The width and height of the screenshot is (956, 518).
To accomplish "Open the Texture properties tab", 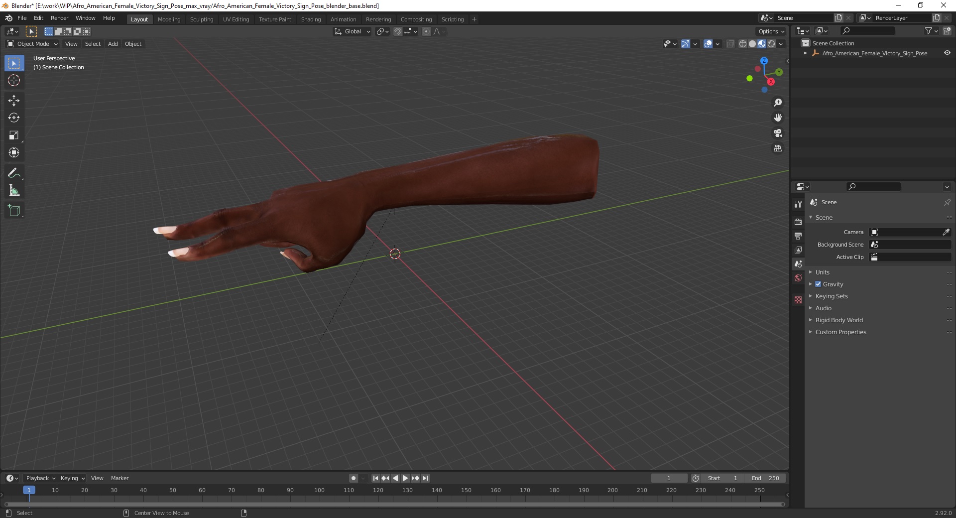I will click(x=798, y=300).
